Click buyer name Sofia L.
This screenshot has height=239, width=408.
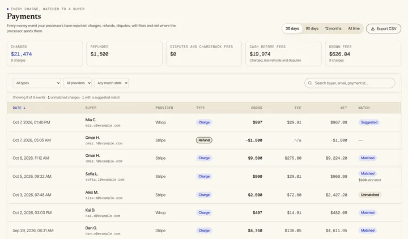92,174
